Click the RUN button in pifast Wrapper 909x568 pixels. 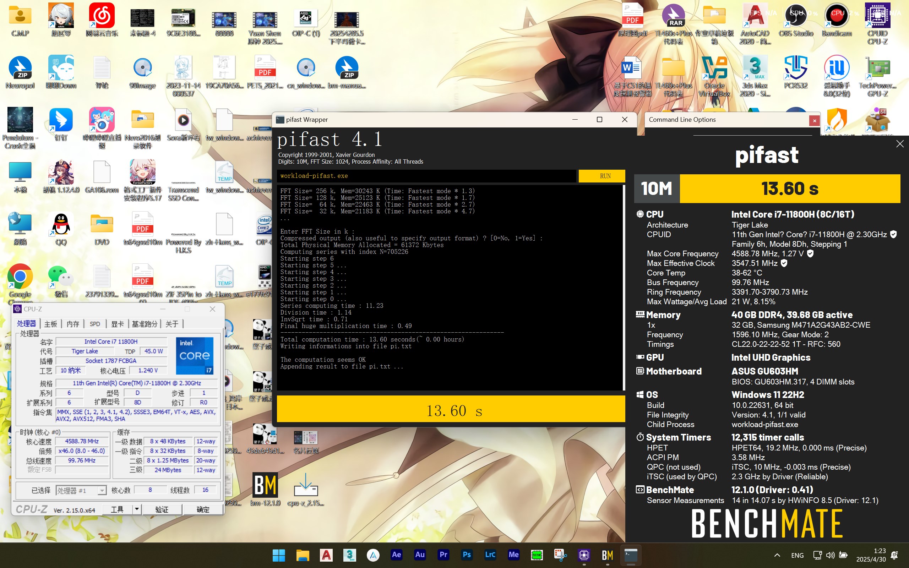tap(602, 176)
